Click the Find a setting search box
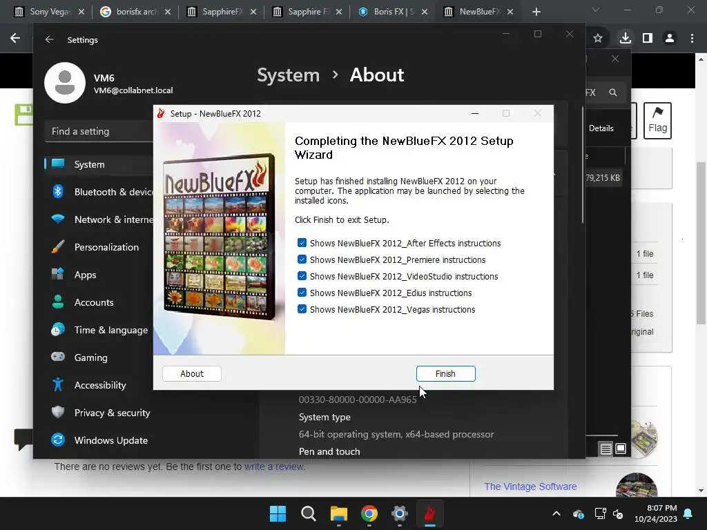The image size is (707, 530). pyautogui.click(x=99, y=131)
